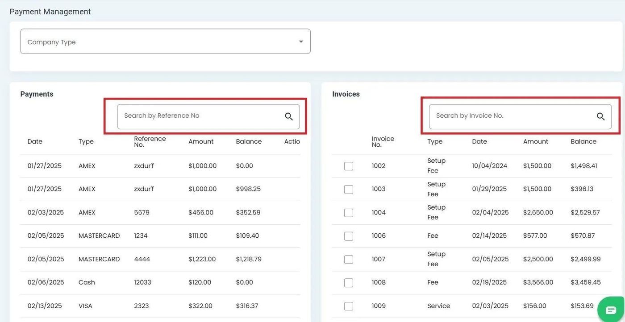This screenshot has width=625, height=322.
Task: Sort payments by the Date column header
Action: point(35,141)
